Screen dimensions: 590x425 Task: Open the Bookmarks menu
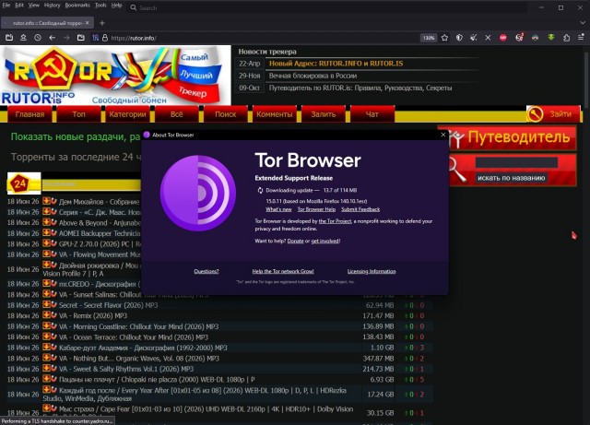[77, 6]
